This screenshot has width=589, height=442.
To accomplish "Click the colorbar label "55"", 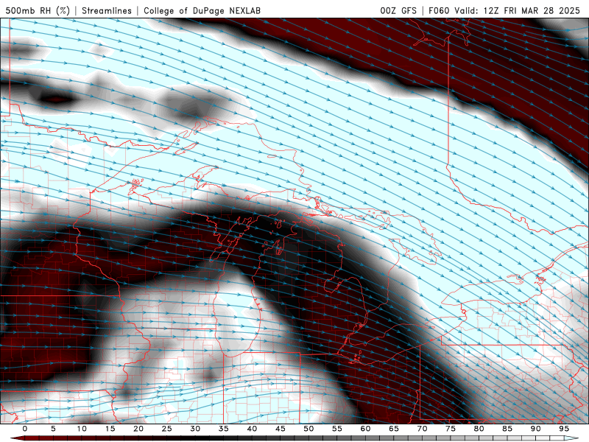I will 337,429.
